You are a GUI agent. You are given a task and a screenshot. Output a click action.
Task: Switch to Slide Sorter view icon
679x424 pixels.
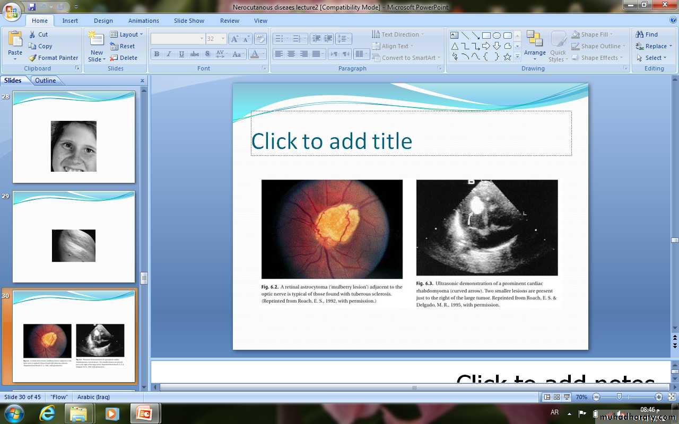pyautogui.click(x=556, y=397)
